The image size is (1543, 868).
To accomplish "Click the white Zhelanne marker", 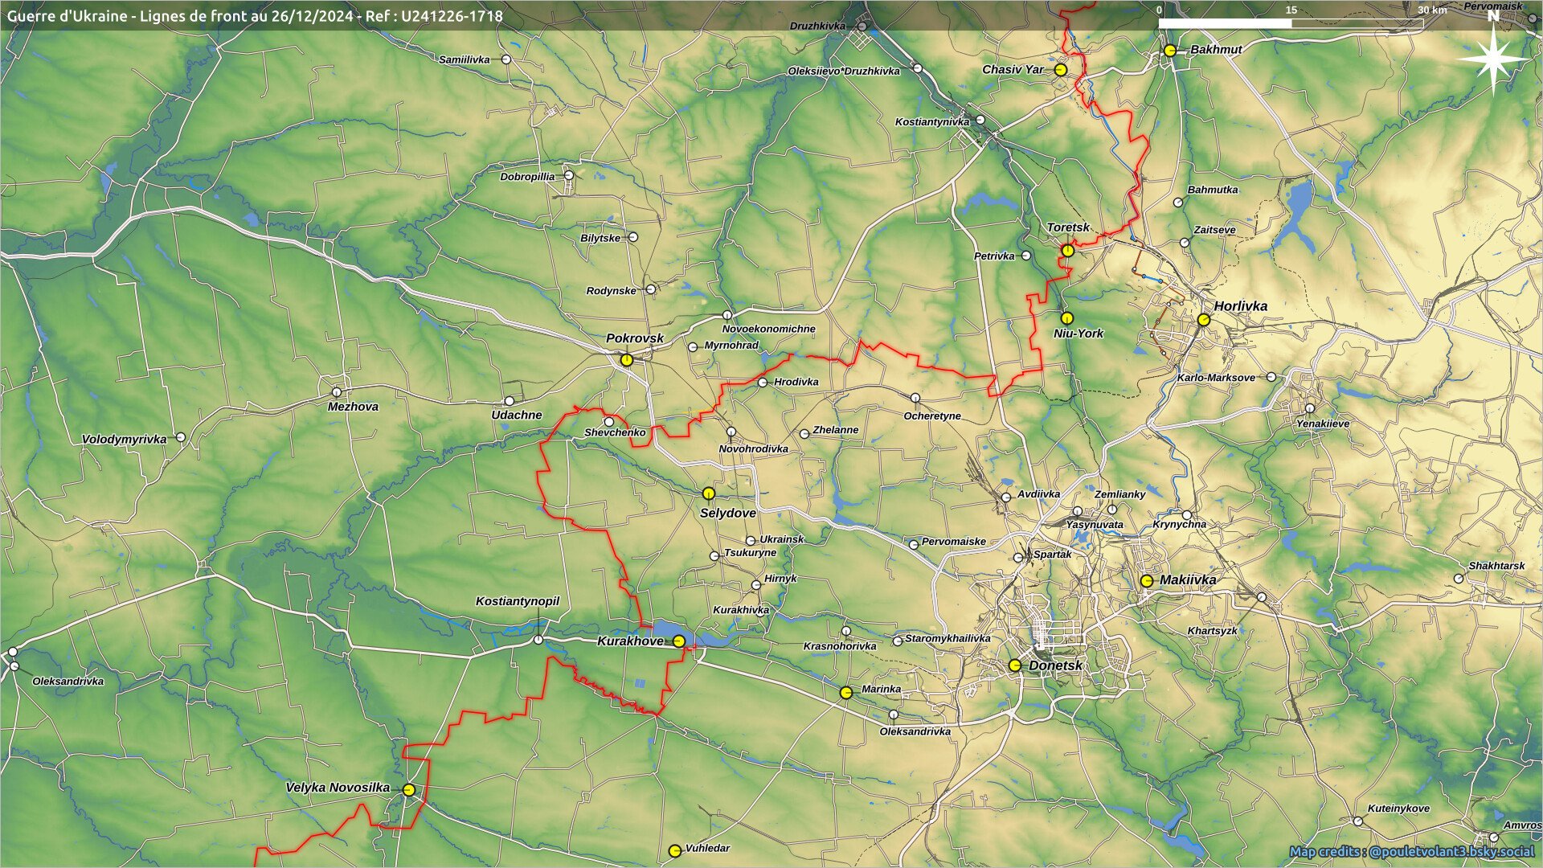I will pos(804,434).
